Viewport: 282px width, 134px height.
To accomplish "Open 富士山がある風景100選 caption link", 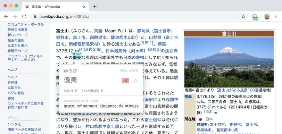I will click(x=238, y=90).
